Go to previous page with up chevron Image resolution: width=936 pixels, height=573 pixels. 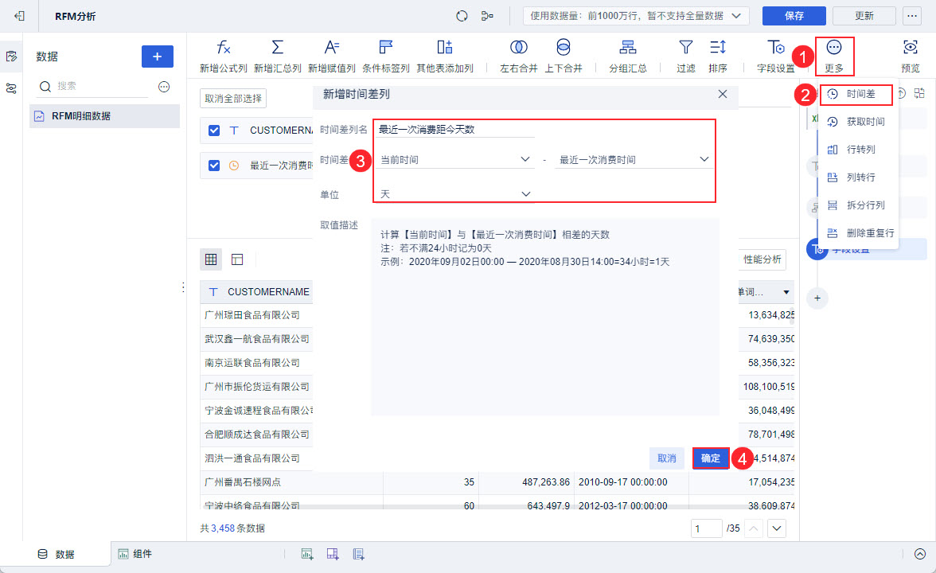754,528
